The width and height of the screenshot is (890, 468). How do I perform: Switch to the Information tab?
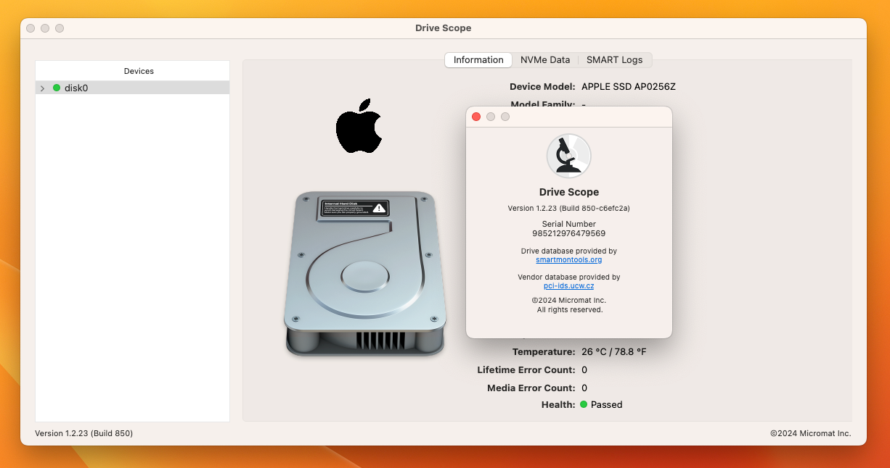click(x=478, y=60)
